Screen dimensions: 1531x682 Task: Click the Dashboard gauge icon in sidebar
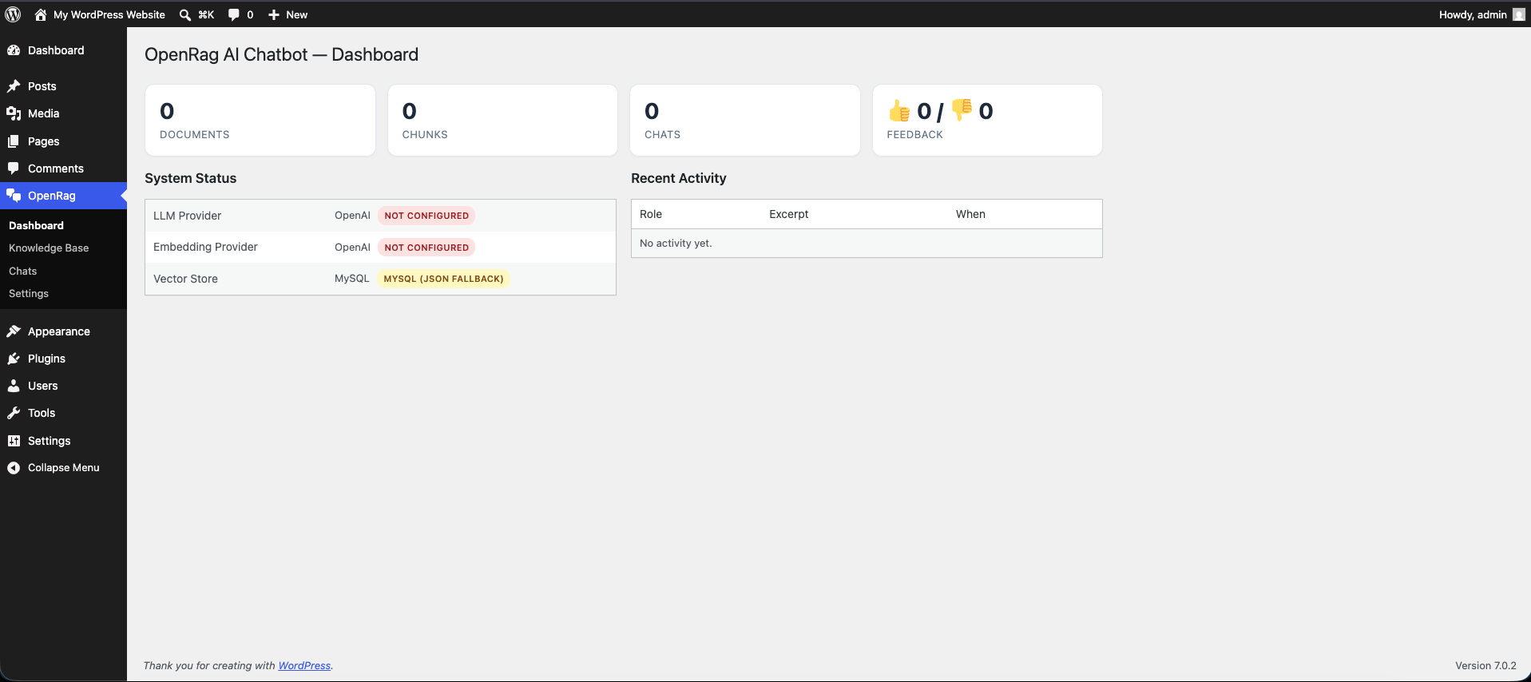tap(14, 50)
